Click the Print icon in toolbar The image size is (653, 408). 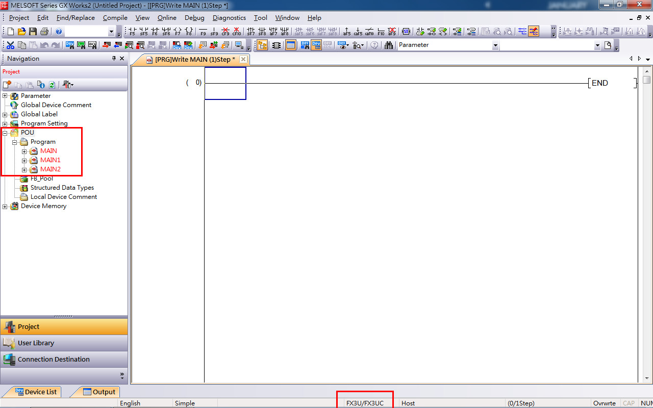point(44,32)
